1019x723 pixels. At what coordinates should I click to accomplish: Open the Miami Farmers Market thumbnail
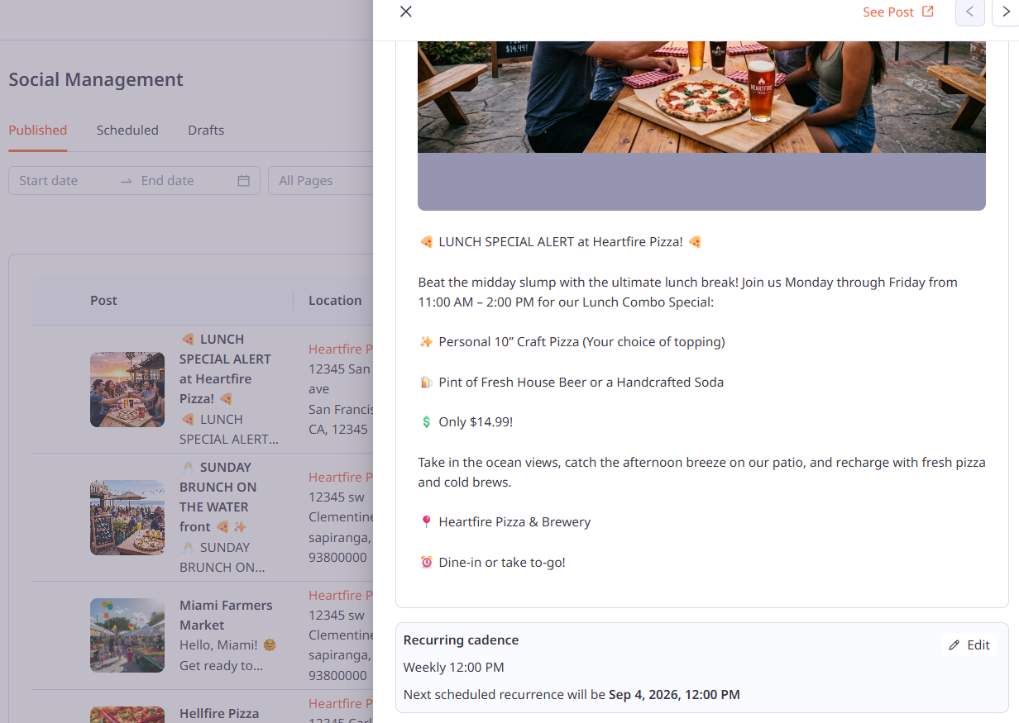pyautogui.click(x=127, y=635)
